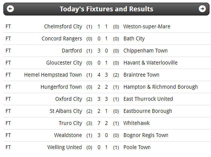Screen dimensions: 211x157
Task: Open Bognor Regis Town team link
Action: (x=146, y=135)
